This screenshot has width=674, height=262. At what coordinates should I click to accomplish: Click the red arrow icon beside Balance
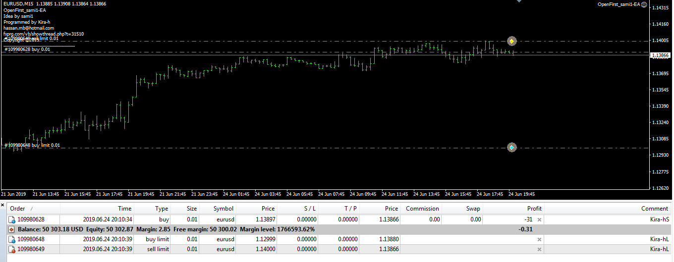tap(12, 229)
